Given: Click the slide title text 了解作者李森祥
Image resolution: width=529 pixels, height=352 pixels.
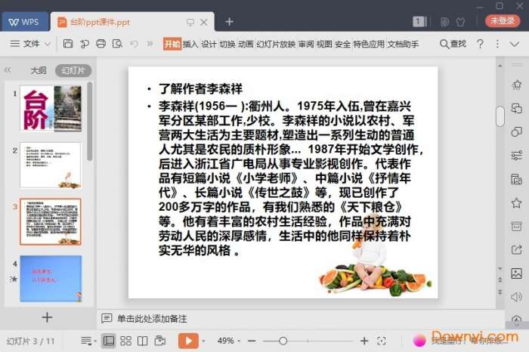Looking at the screenshot, I should (x=201, y=89).
